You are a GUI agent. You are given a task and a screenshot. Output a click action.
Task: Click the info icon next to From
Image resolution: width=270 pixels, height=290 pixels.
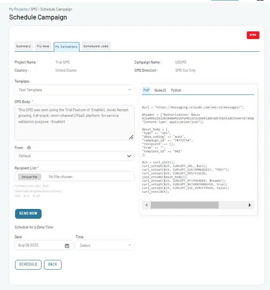(29, 147)
